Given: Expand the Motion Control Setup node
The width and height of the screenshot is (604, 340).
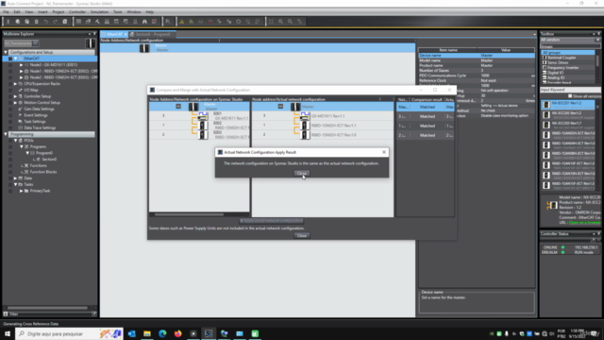Looking at the screenshot, I should [15, 103].
